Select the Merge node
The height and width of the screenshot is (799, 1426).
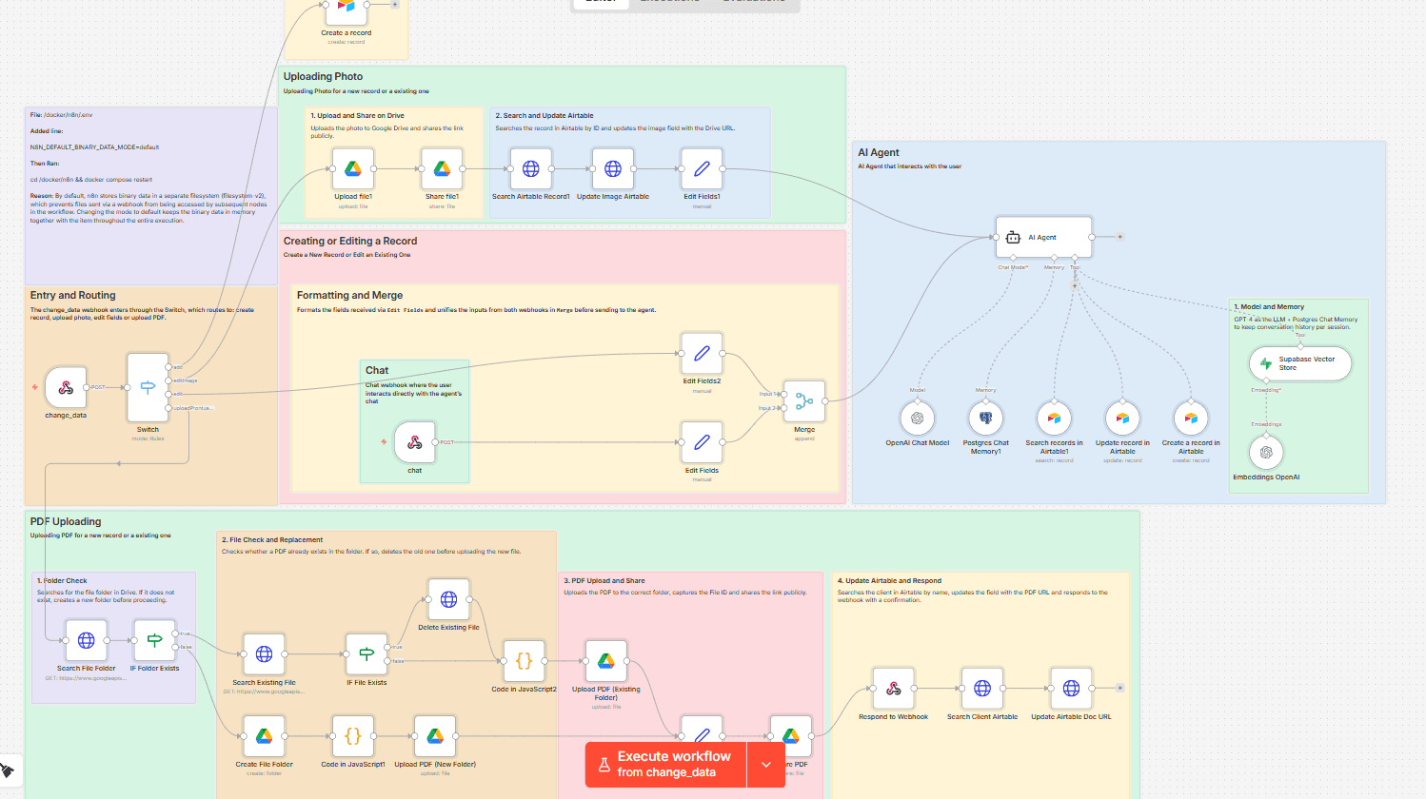pyautogui.click(x=804, y=401)
